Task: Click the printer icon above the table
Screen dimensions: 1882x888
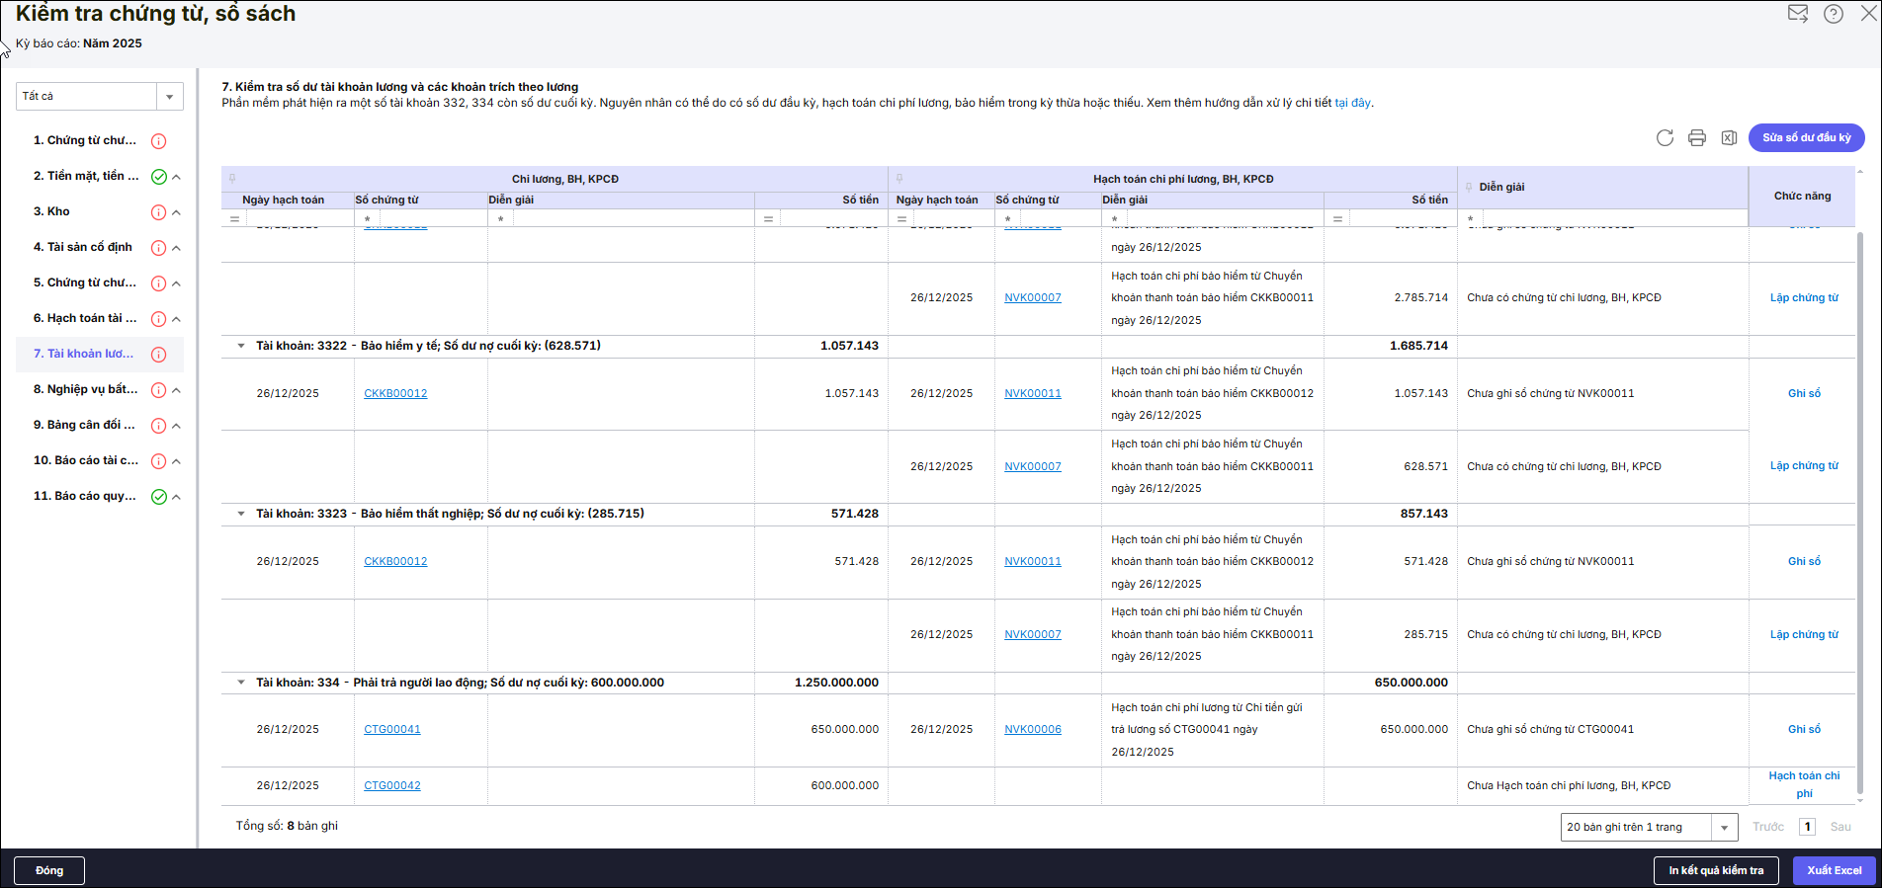Action: 1697,138
